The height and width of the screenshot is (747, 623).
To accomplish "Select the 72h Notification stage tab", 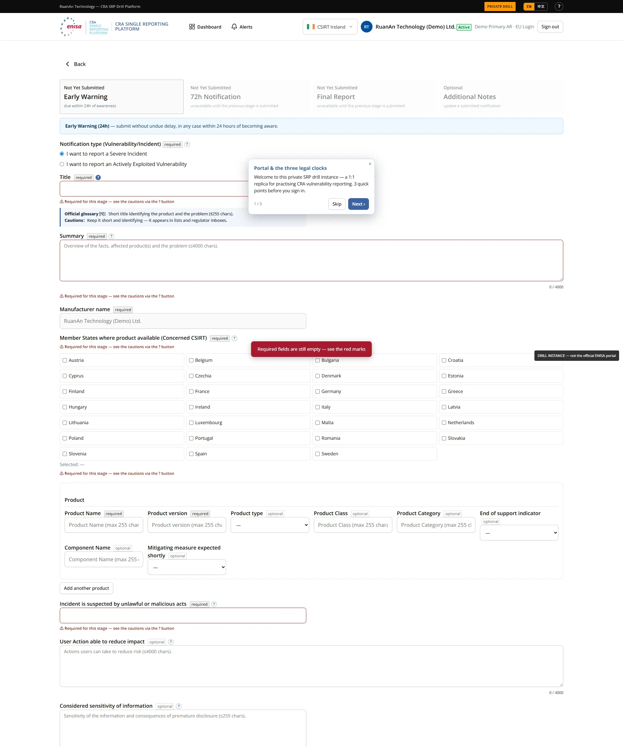I will [x=248, y=97].
